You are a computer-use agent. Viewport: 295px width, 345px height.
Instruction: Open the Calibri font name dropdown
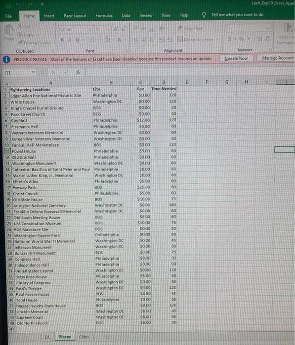pos(91,29)
